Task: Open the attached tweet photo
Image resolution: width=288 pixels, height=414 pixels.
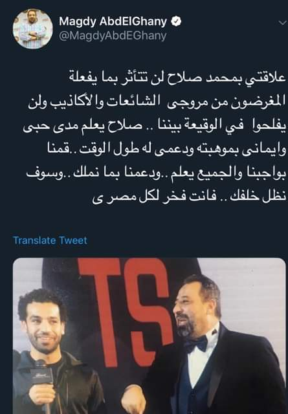Action: pyautogui.click(x=150, y=336)
